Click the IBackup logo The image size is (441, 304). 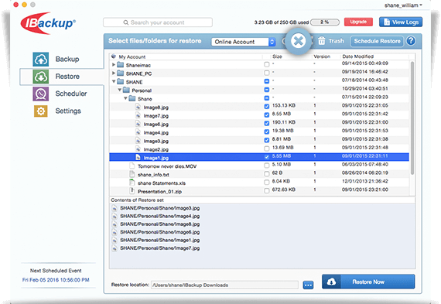pos(48,23)
